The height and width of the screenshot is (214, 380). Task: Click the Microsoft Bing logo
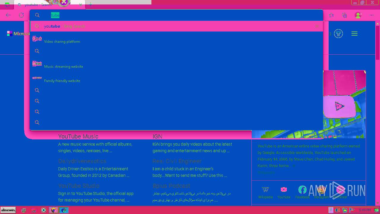[18, 34]
